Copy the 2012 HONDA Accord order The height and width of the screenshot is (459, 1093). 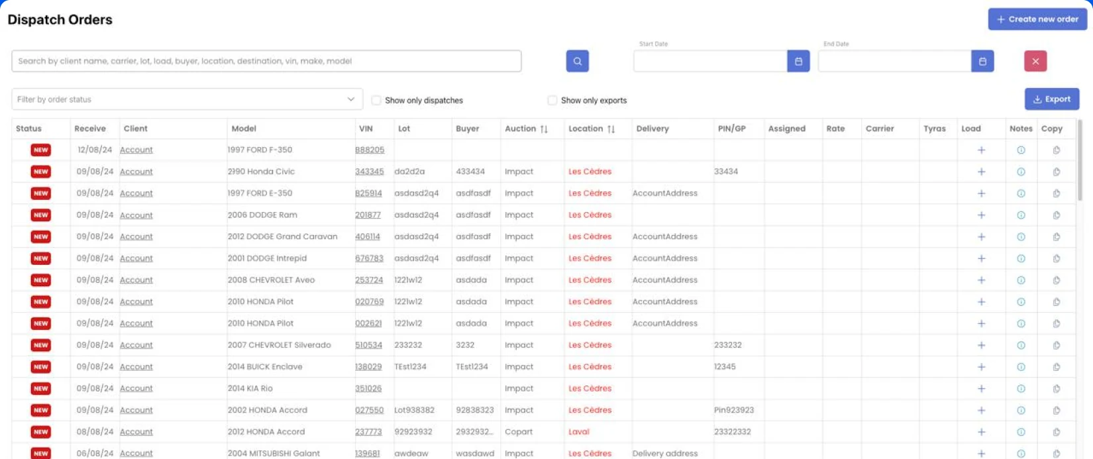tap(1056, 432)
